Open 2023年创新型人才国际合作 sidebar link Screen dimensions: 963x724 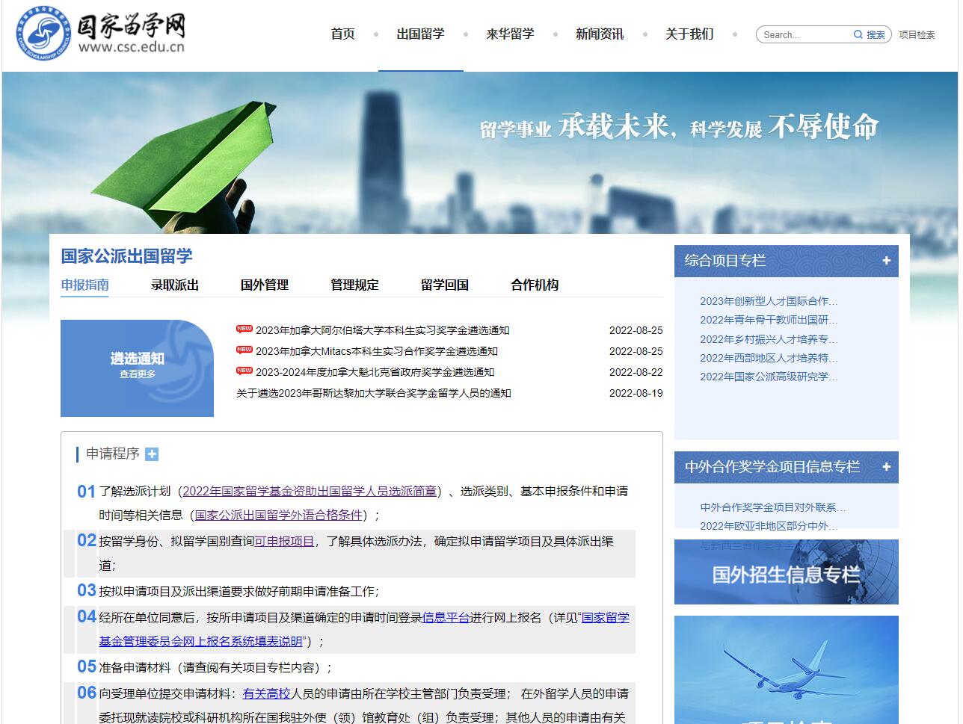(769, 301)
